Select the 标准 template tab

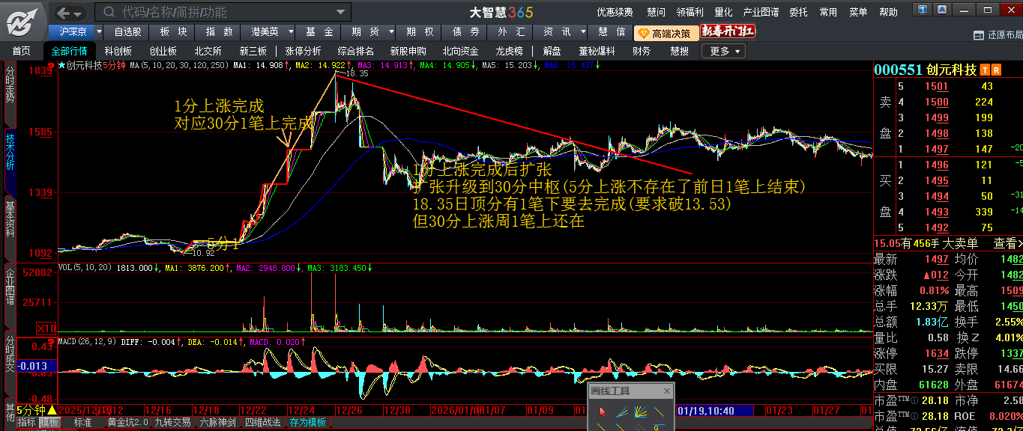(83, 423)
